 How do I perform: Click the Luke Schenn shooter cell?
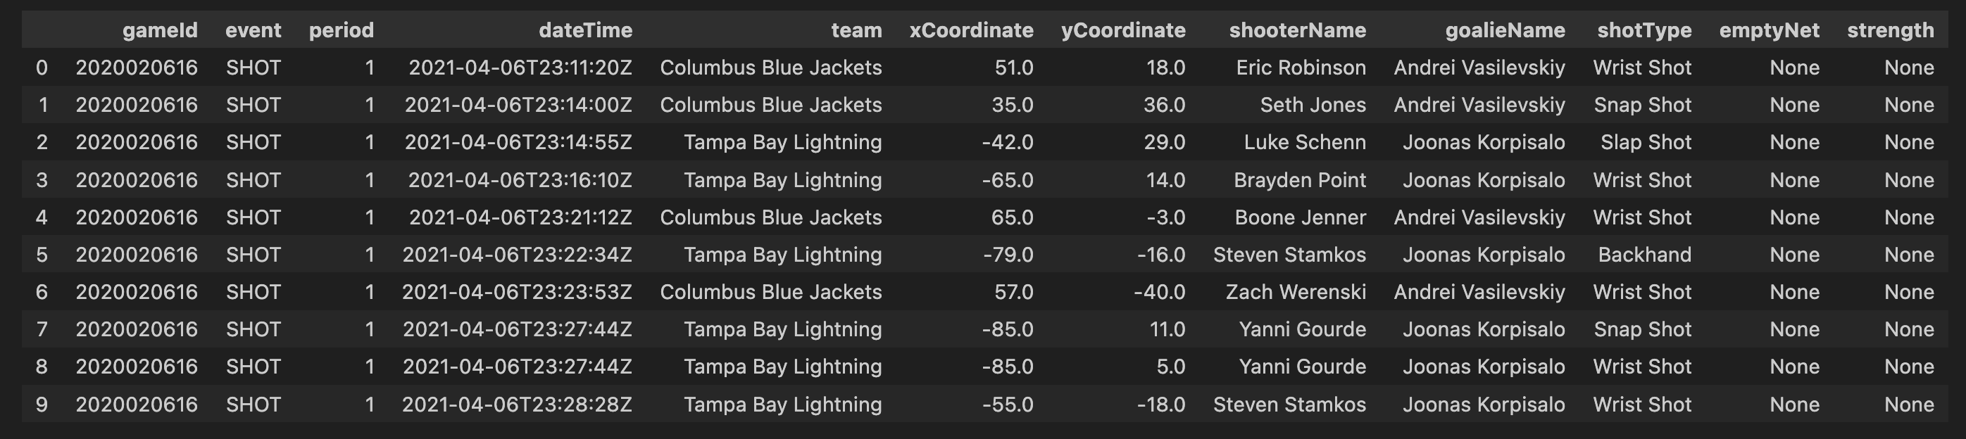[1304, 143]
